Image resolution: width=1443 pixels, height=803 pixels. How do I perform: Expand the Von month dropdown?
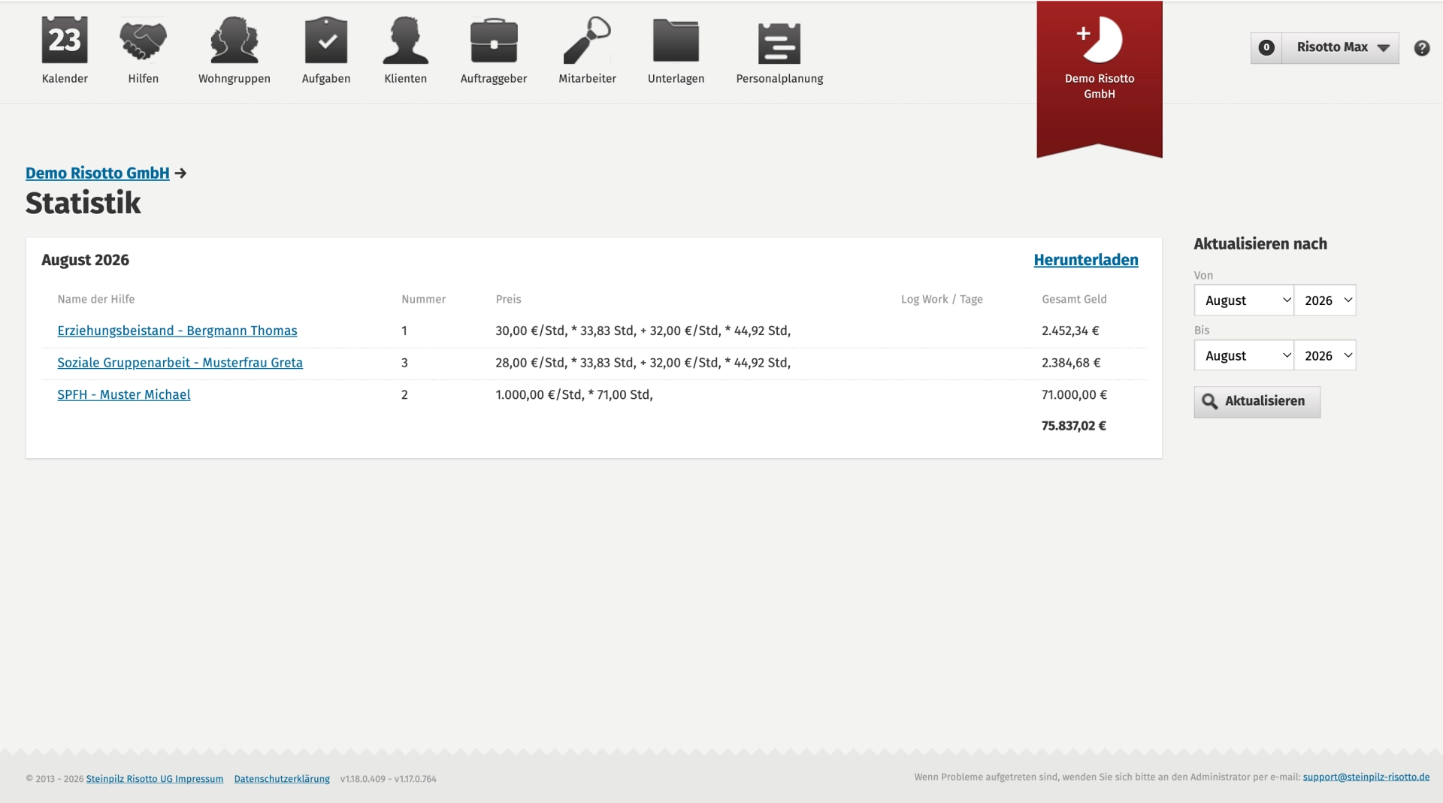click(x=1244, y=300)
